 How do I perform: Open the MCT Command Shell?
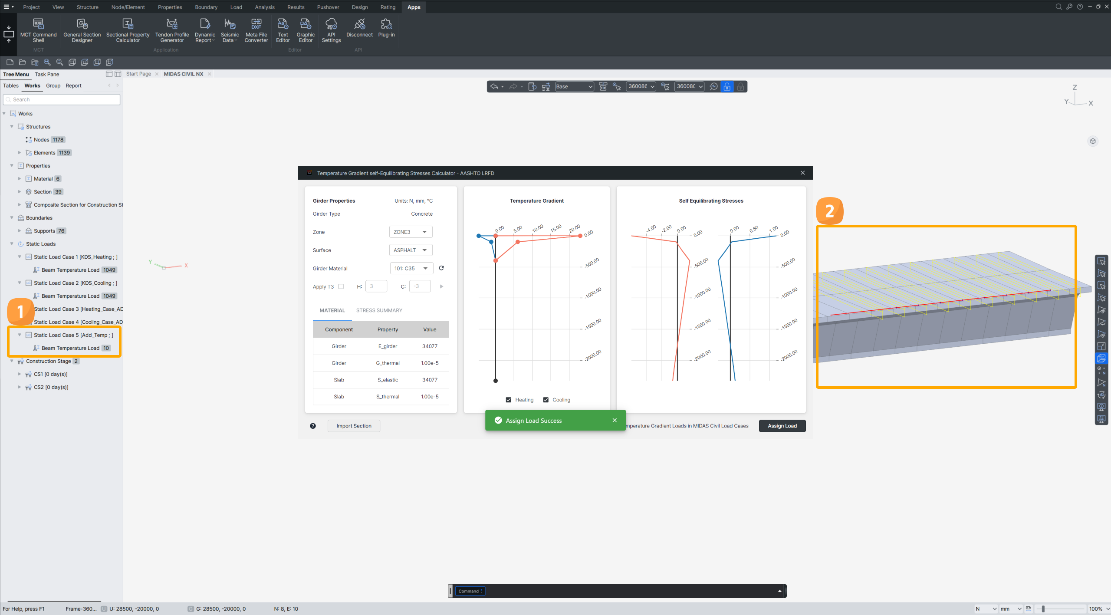pyautogui.click(x=38, y=30)
